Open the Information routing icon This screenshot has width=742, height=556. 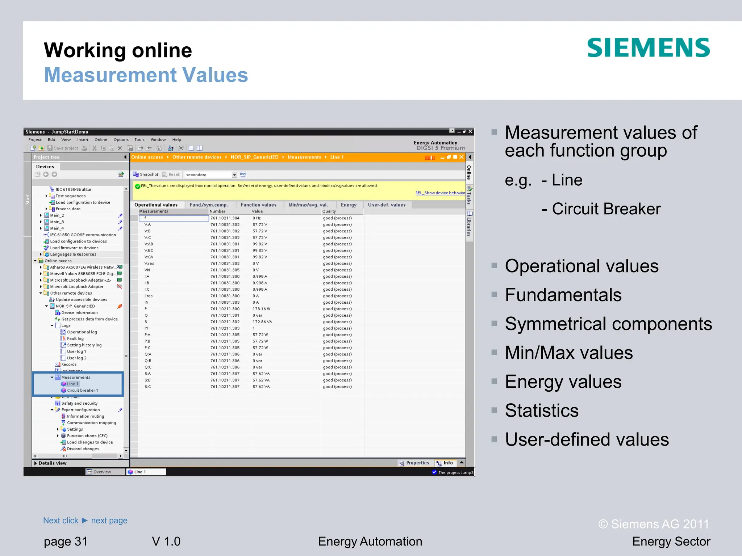point(63,416)
